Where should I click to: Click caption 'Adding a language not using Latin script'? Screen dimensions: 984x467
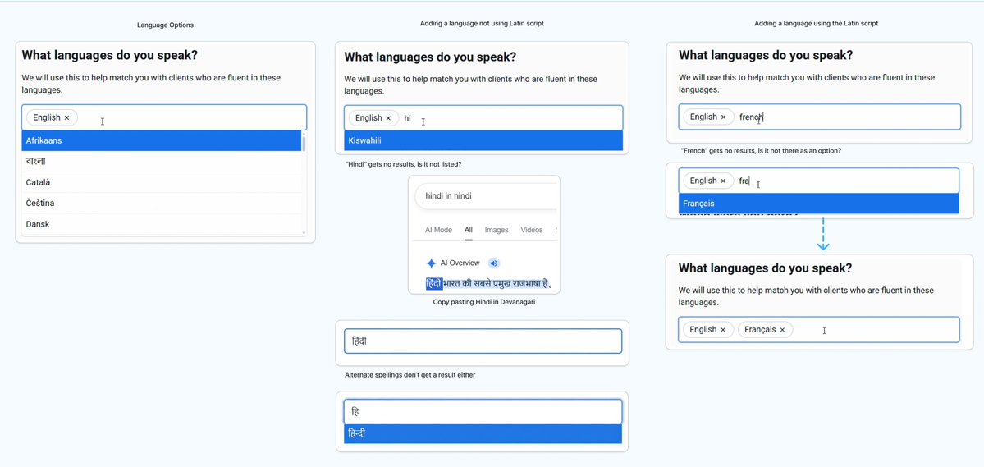482,23
